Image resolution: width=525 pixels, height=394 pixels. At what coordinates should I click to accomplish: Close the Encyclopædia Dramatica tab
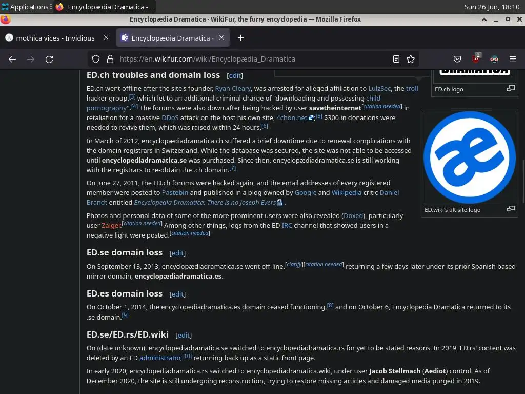(221, 37)
